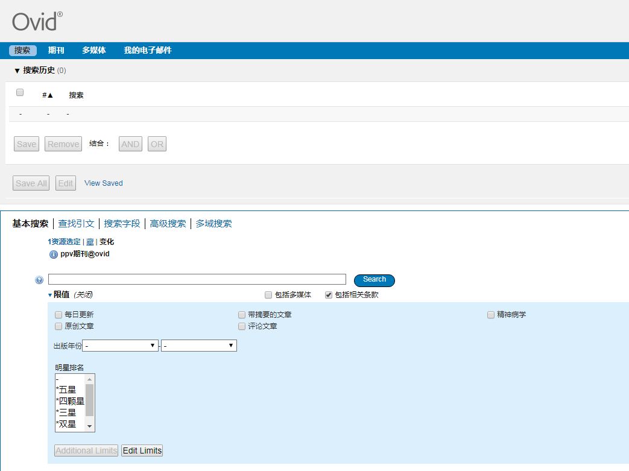Image resolution: width=629 pixels, height=471 pixels.
Task: Switch to the 期刊 tab
Action: pos(55,50)
